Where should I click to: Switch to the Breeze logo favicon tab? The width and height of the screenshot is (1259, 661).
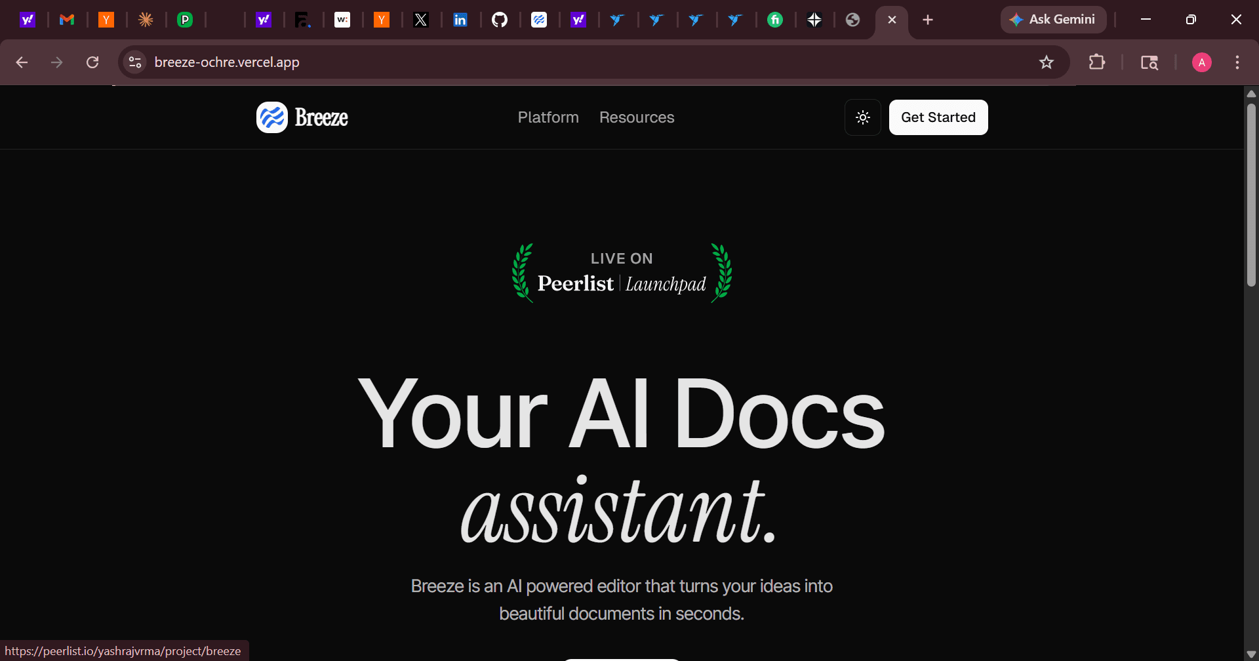(539, 20)
